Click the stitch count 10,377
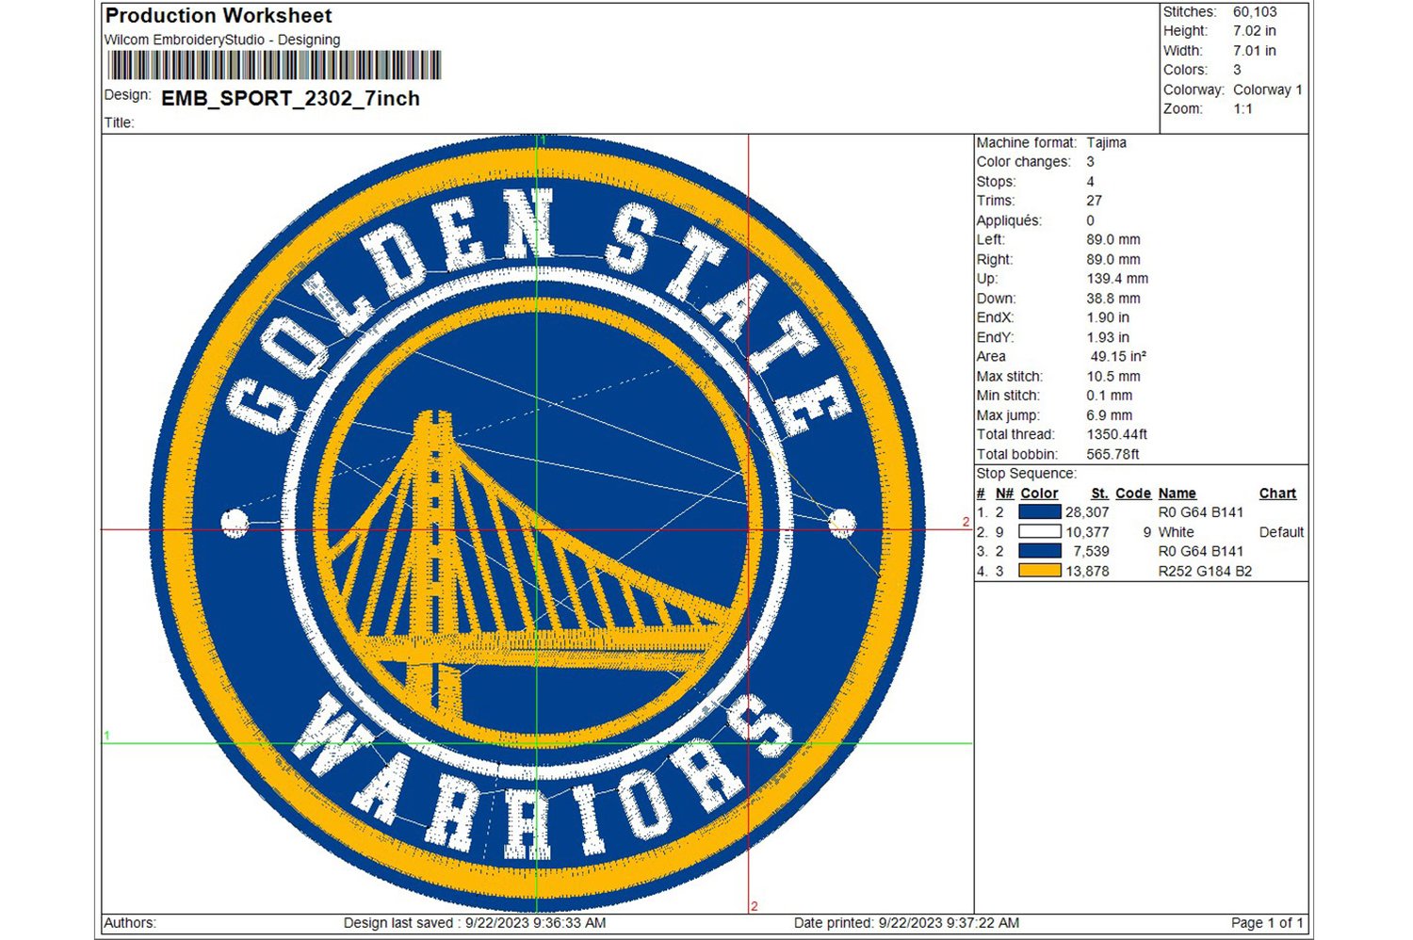 [1087, 532]
